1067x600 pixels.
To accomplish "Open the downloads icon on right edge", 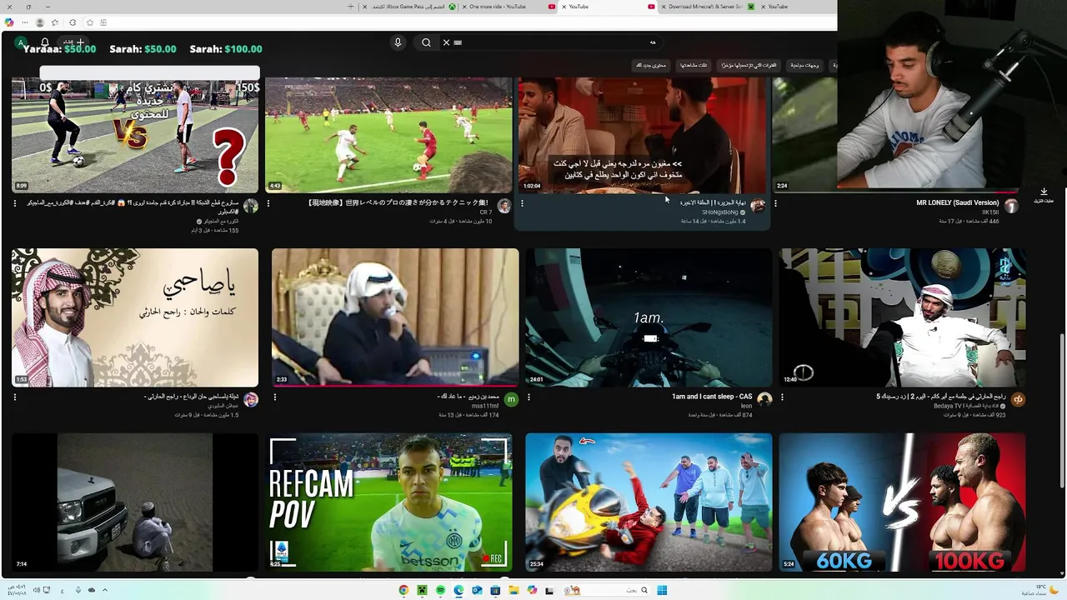I will coord(1044,193).
